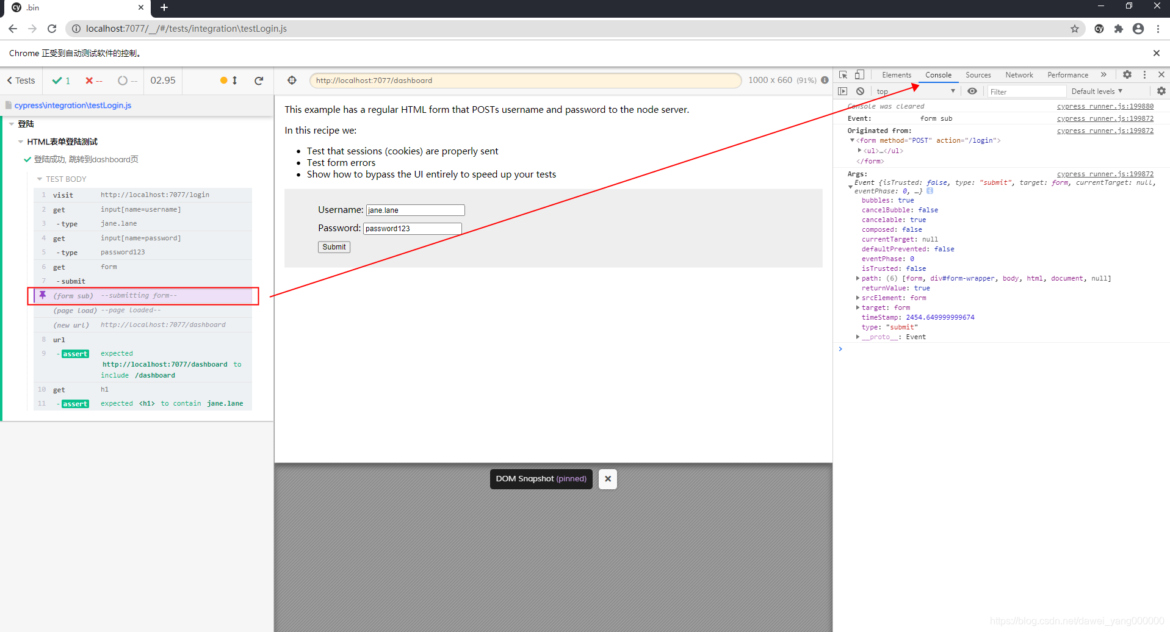Open Chrome three-dot menu
1170x632 pixels.
(x=1158, y=29)
